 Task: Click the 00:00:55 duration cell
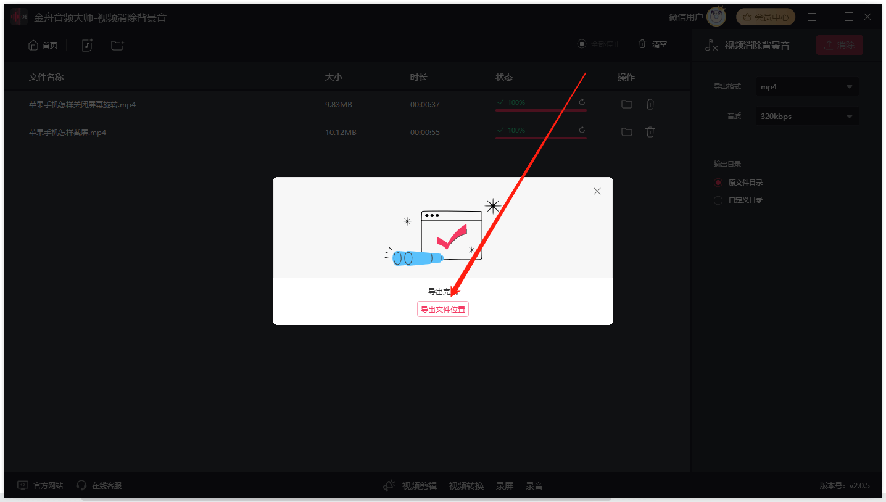tap(425, 133)
